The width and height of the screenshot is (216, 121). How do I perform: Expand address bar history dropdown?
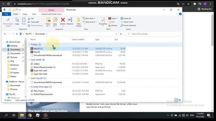116,34
